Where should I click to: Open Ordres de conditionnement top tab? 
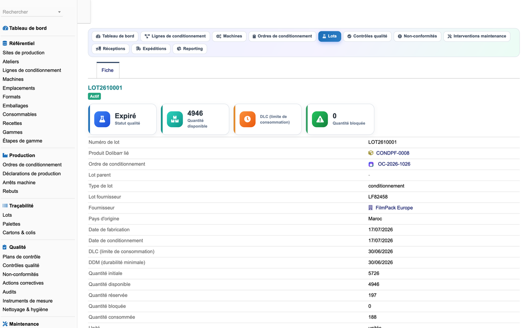pyautogui.click(x=282, y=36)
